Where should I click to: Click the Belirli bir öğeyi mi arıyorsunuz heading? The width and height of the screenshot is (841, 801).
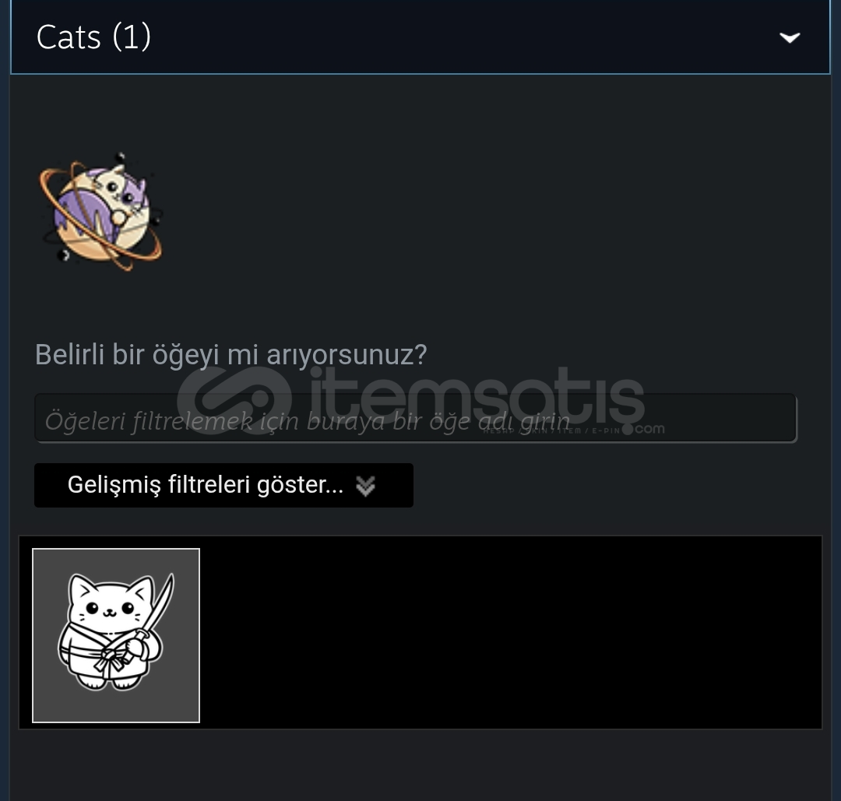[230, 354]
